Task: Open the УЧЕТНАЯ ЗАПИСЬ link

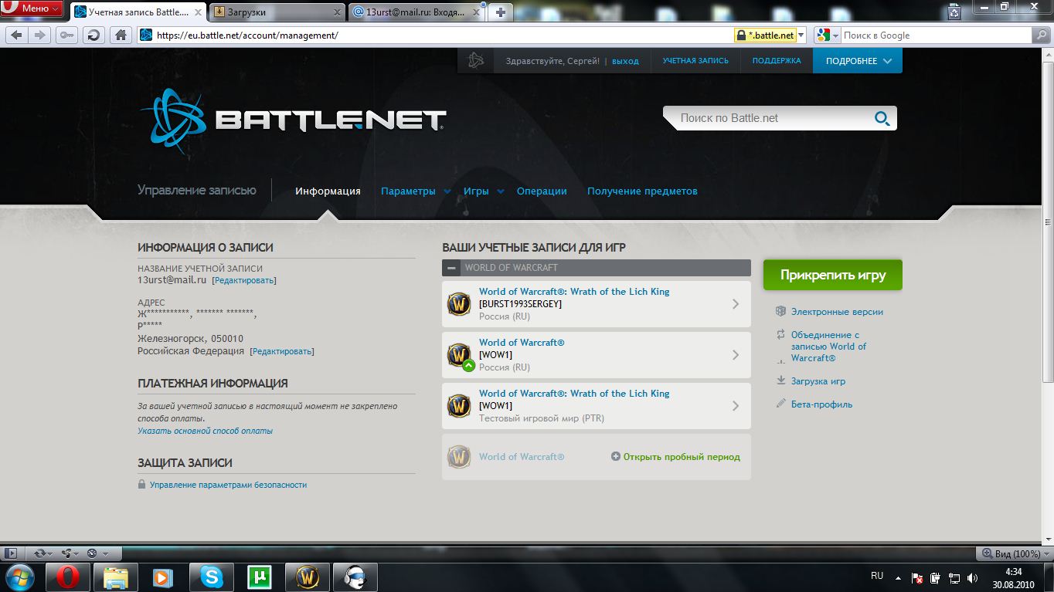Action: pos(695,61)
